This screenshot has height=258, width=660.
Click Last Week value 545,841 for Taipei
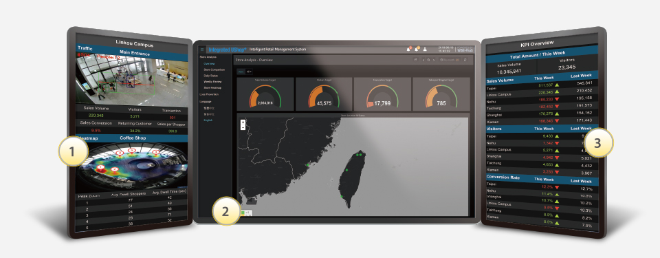point(584,83)
